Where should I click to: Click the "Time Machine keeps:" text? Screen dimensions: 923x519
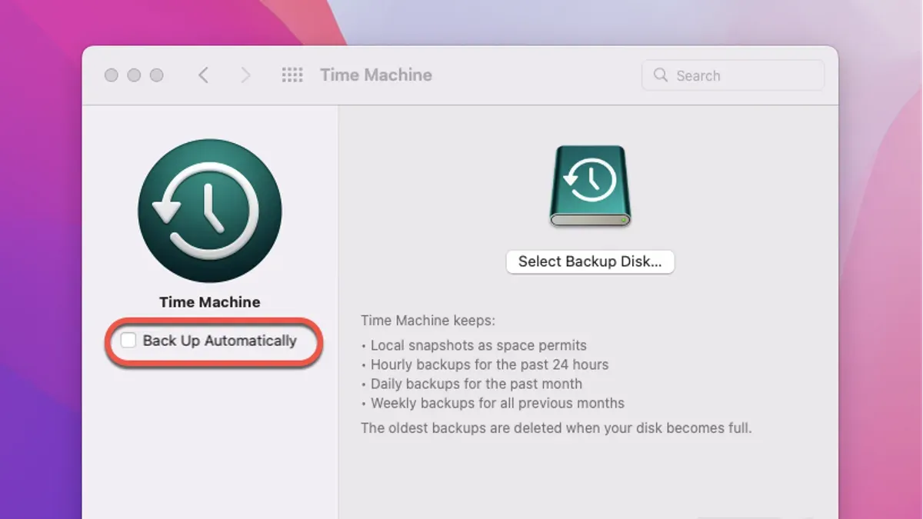coord(428,321)
